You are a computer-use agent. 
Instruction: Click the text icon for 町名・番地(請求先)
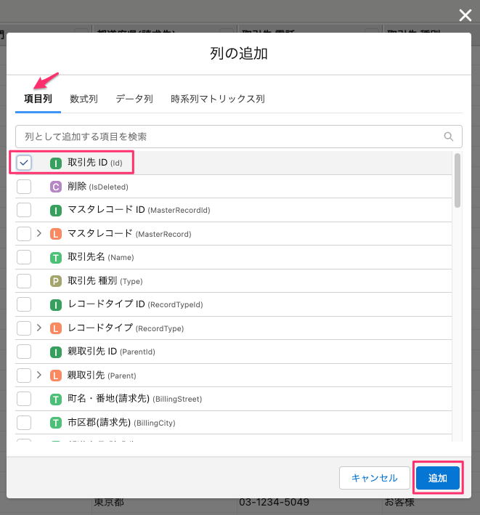pyautogui.click(x=56, y=400)
